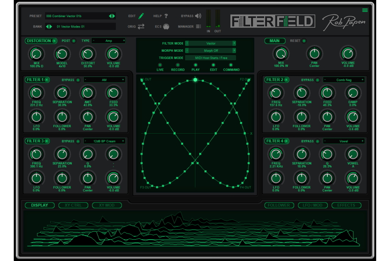Viewport: 389px width, 261px height.
Task: Click Filter 2 DAMP knob
Action: (x=353, y=93)
